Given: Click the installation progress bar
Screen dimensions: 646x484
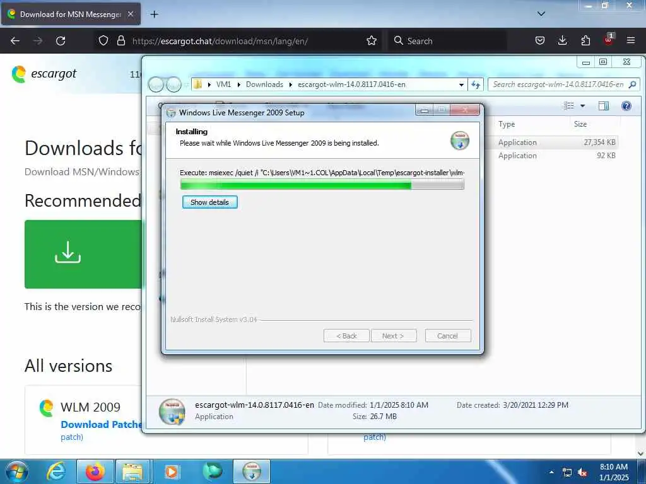Looking at the screenshot, I should 322,185.
